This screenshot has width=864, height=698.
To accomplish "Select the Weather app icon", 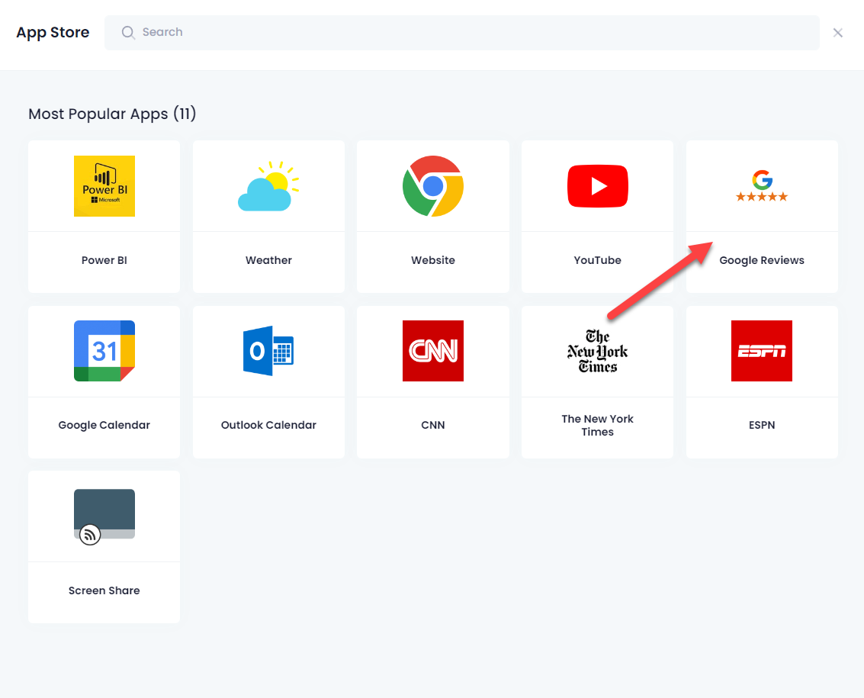I will point(268,186).
